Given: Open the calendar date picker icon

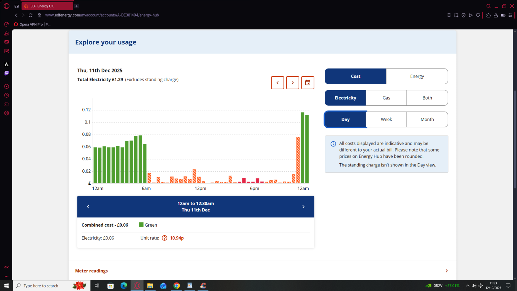Looking at the screenshot, I should point(308,83).
